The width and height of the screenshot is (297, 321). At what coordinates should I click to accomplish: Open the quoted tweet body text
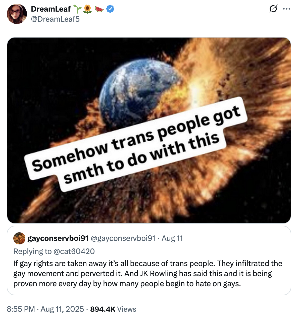pos(148,274)
